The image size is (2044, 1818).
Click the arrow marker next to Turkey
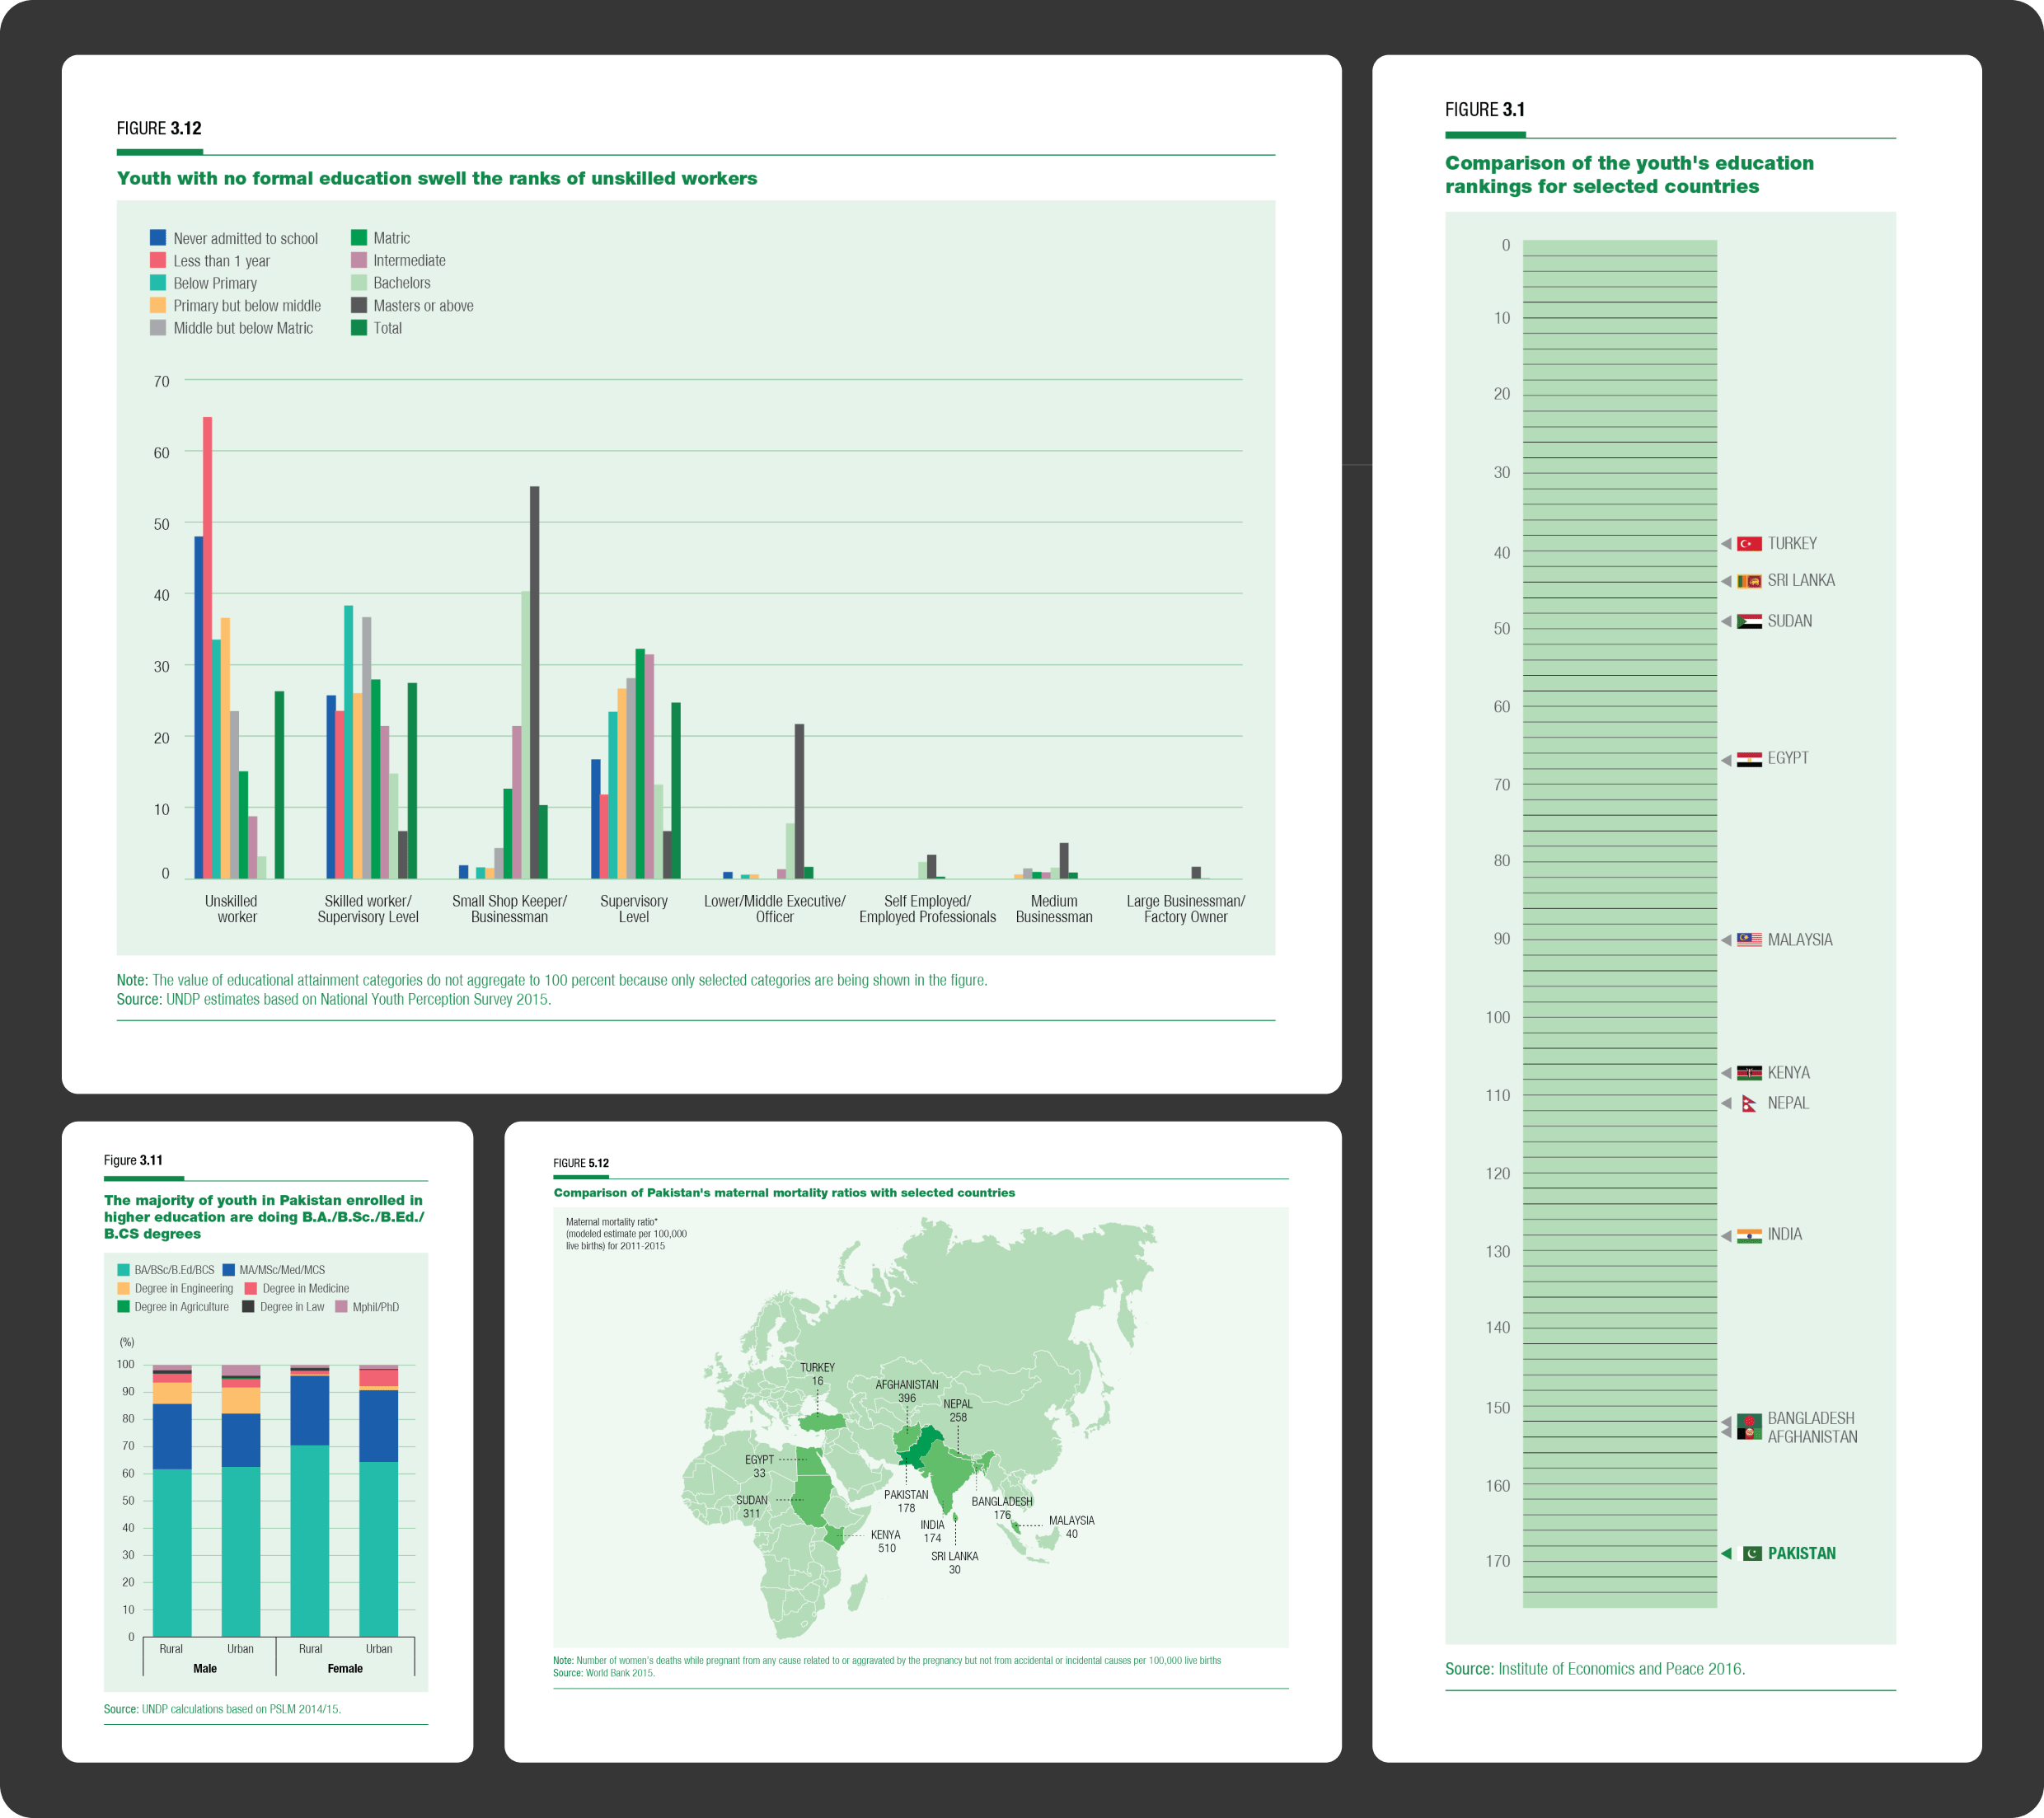(1726, 544)
